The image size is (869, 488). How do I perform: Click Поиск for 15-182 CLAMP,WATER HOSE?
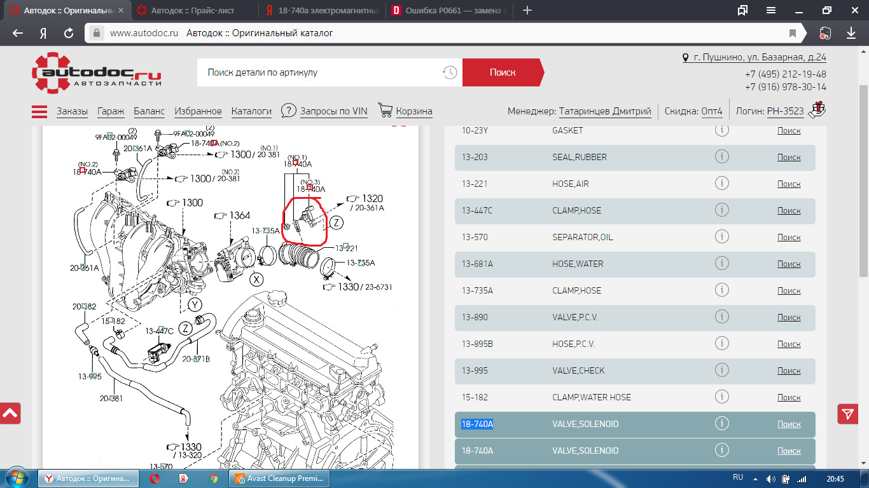click(789, 397)
